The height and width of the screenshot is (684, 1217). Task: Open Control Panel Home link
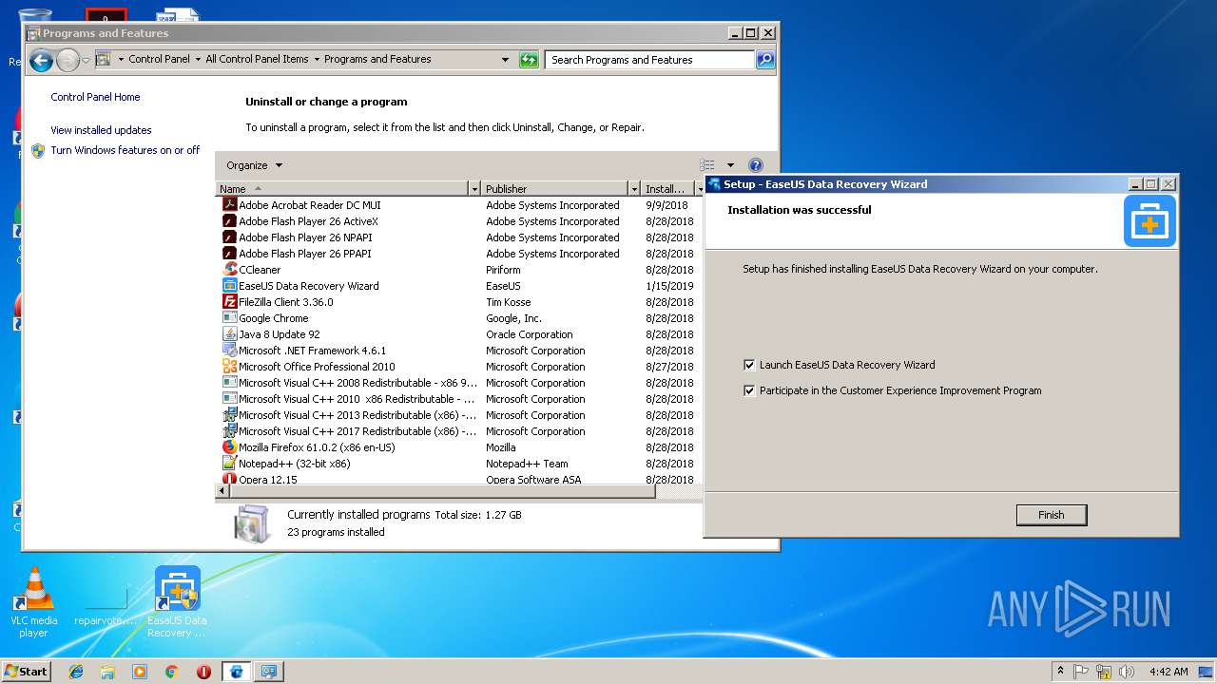[95, 97]
